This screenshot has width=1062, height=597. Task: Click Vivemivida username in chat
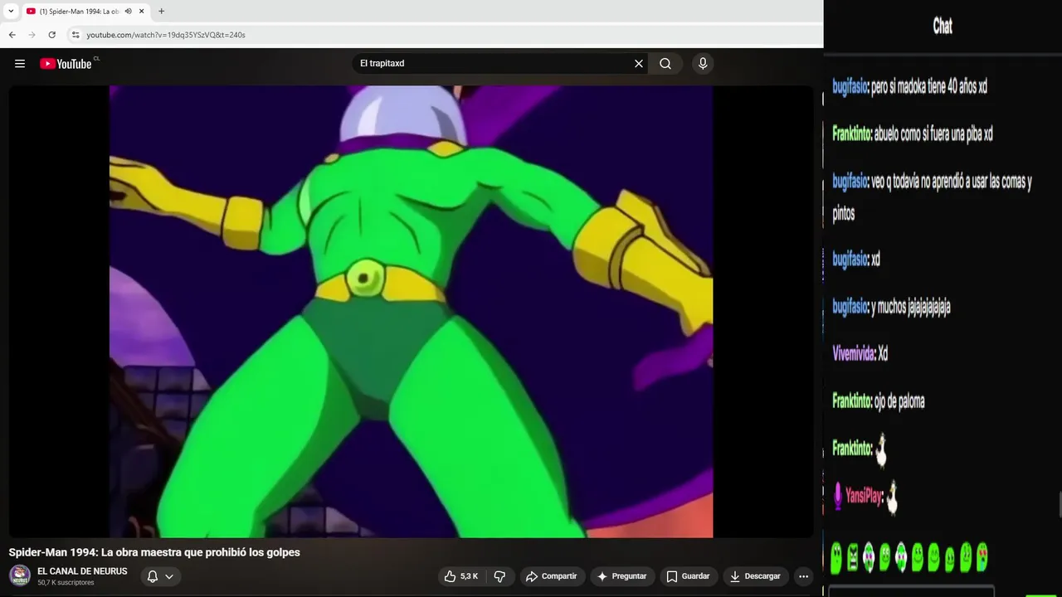point(854,354)
